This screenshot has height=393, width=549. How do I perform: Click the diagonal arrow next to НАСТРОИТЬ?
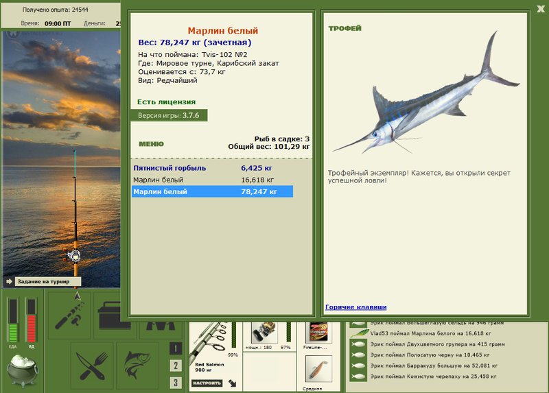(232, 383)
